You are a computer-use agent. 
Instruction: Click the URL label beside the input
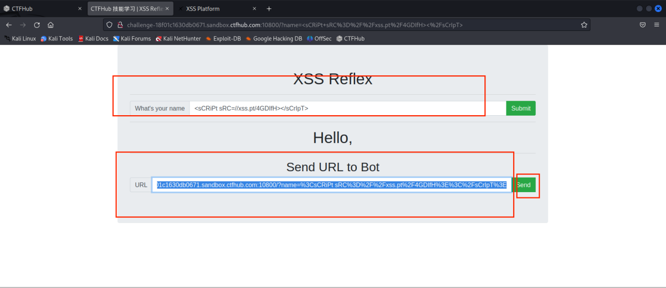click(x=141, y=185)
